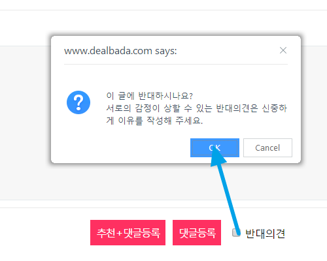Viewport: 327px width, 261px height.
Task: Click the 반대의견 label text
Action: (x=265, y=234)
